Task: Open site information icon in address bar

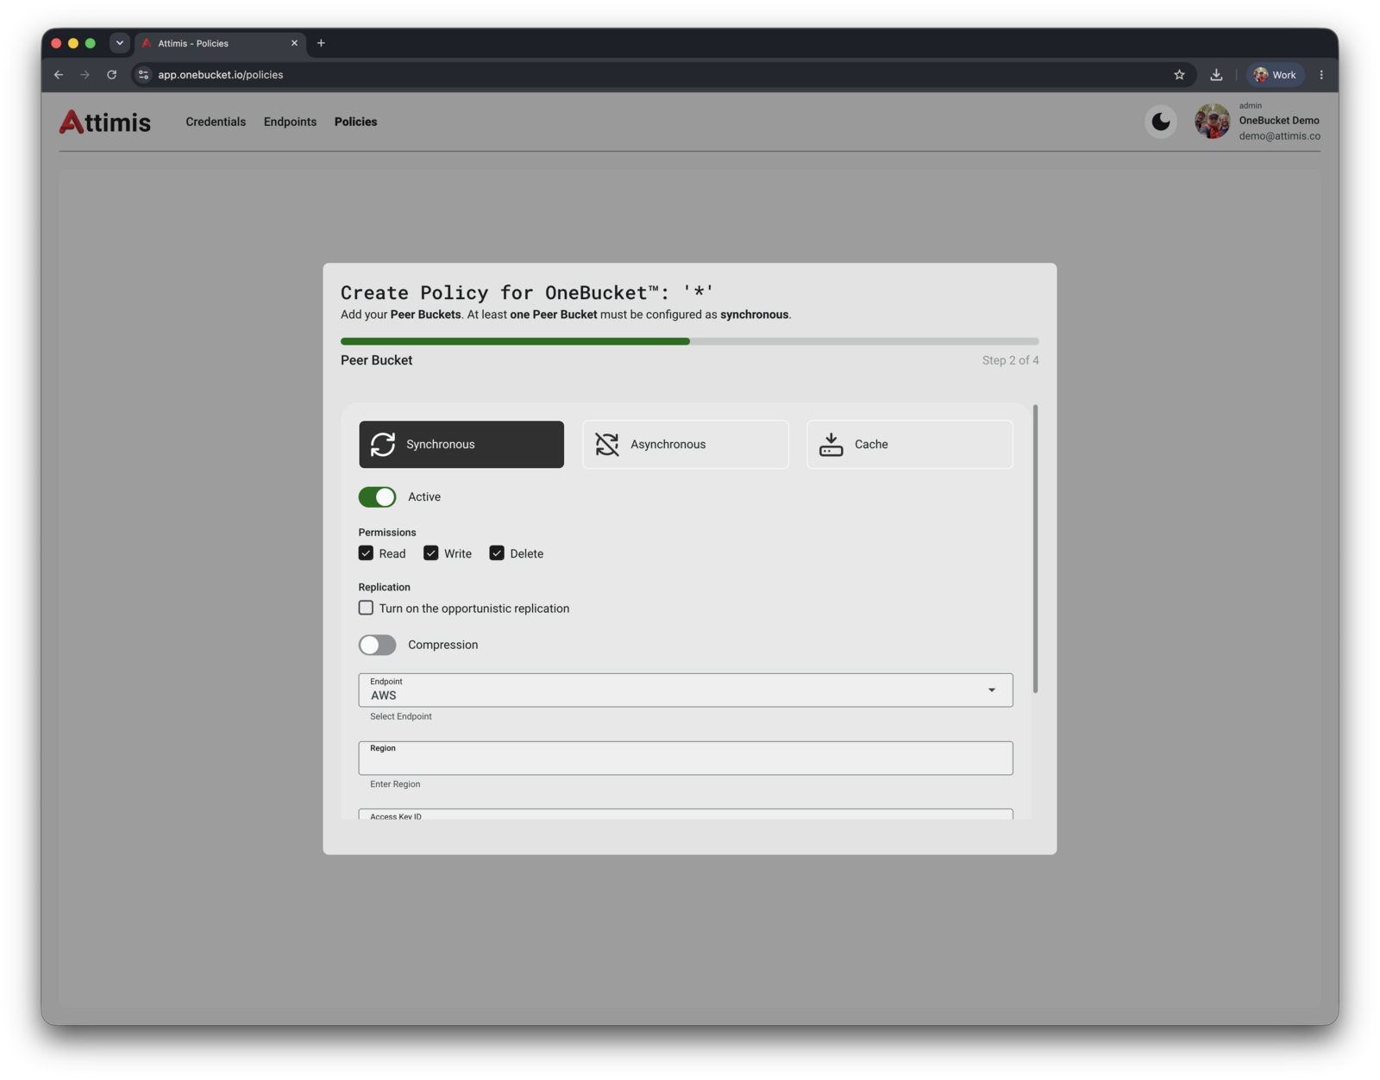Action: click(x=144, y=75)
